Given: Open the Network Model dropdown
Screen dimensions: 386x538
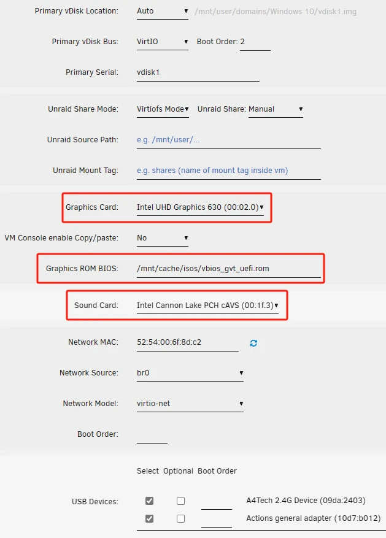Looking at the screenshot, I should (190, 404).
